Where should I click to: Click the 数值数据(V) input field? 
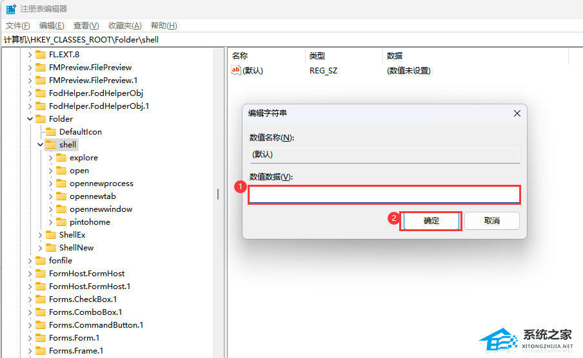384,194
